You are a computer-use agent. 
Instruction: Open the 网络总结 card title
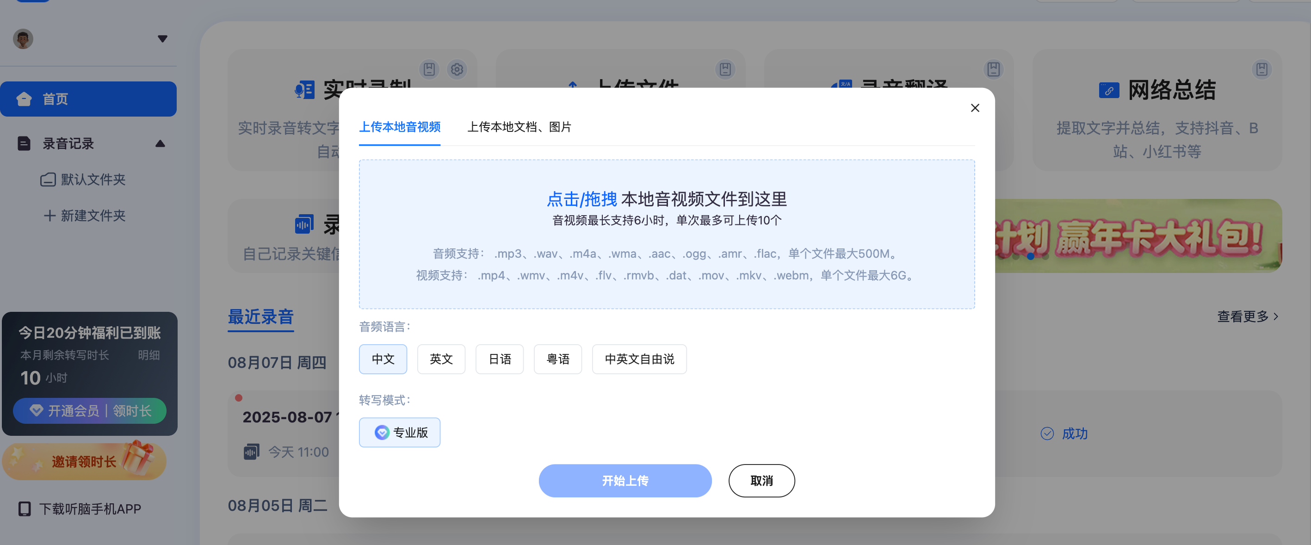(1172, 90)
